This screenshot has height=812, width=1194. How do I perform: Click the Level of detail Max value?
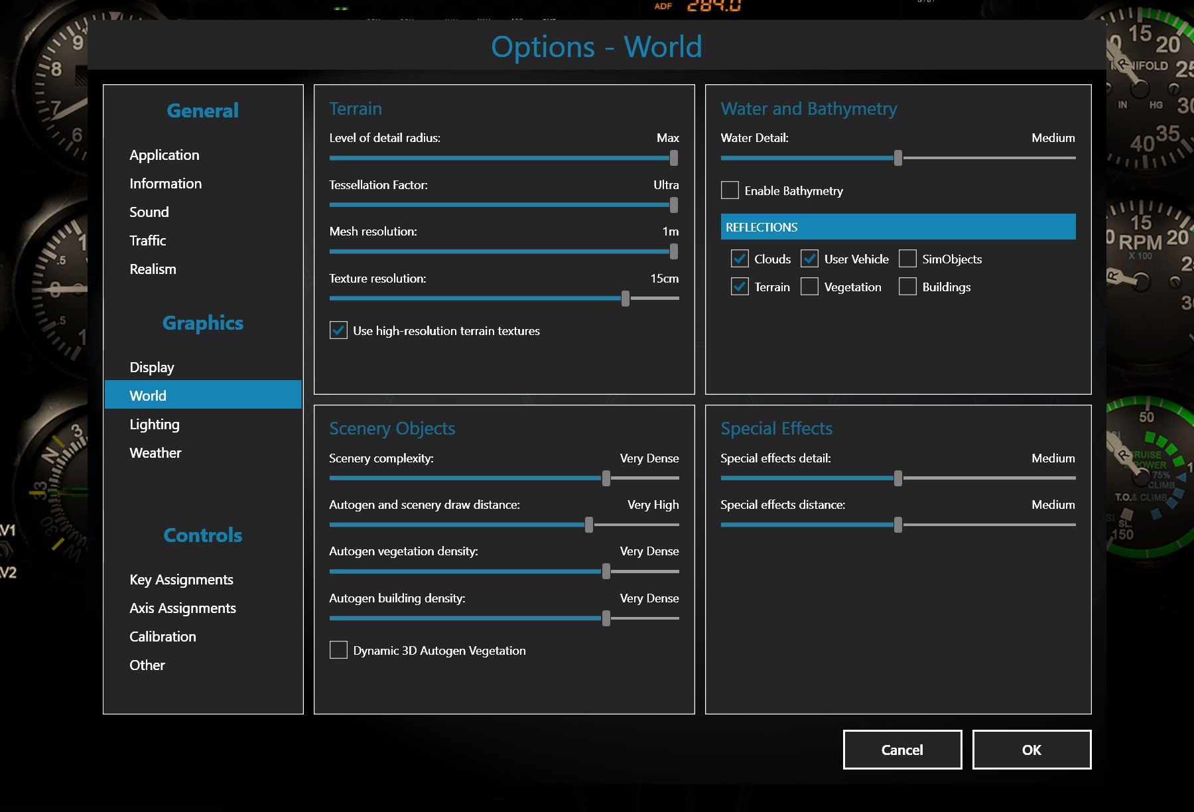(x=668, y=138)
